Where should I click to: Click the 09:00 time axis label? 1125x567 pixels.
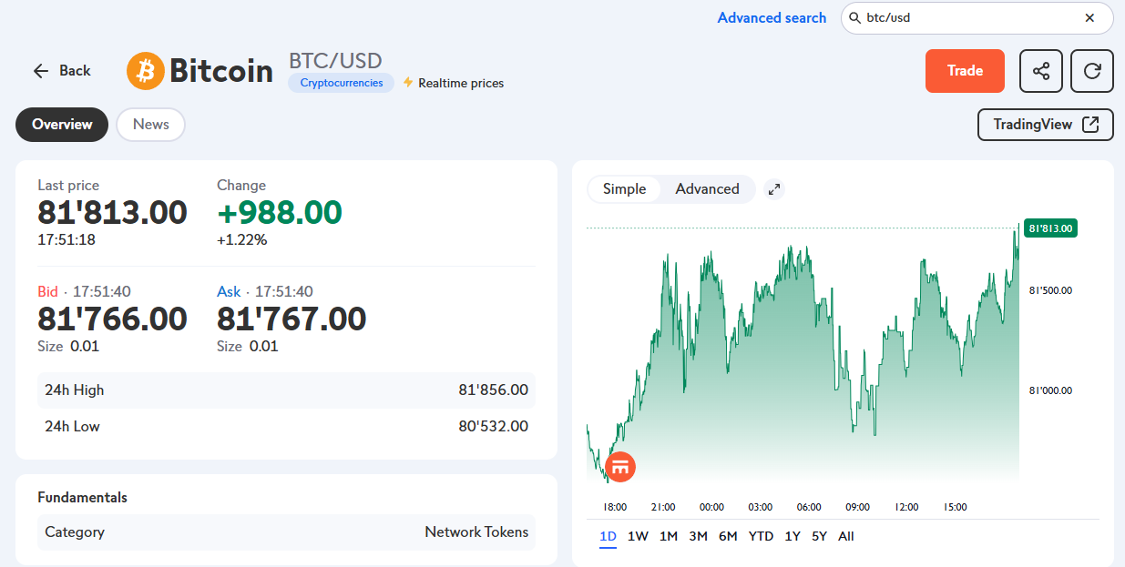tap(857, 507)
